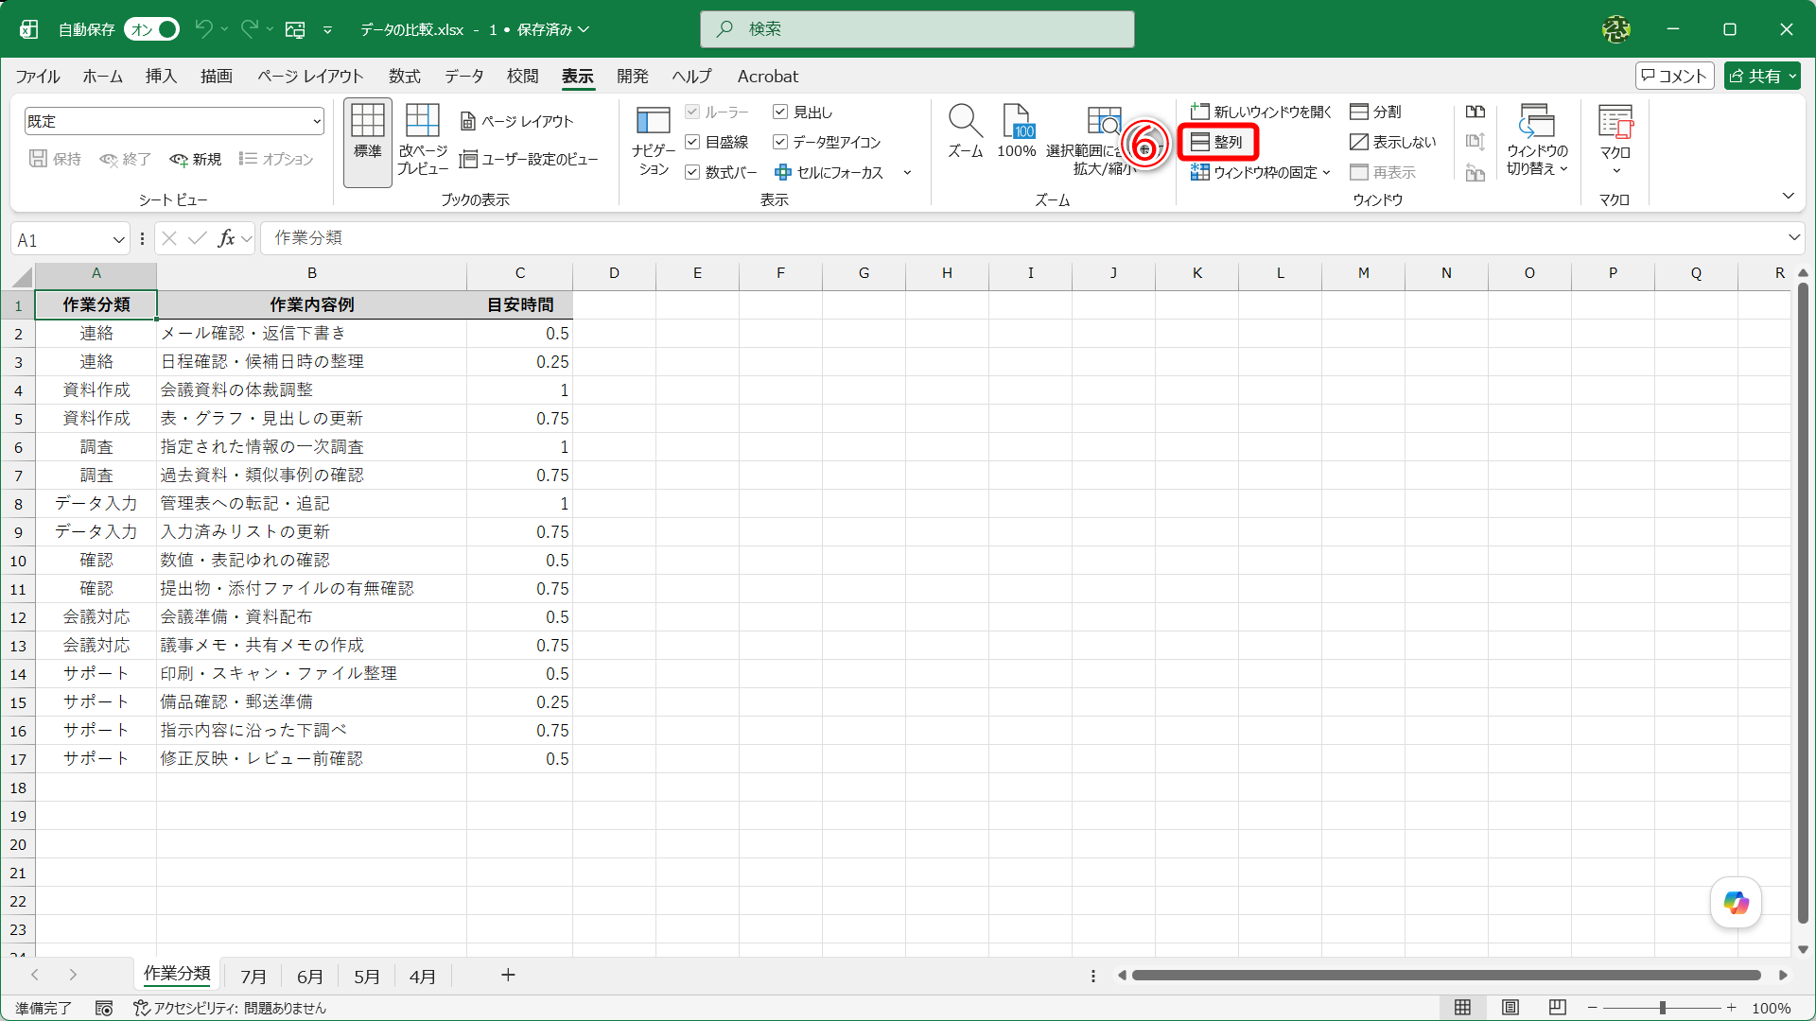Click the 分割 split window icon
This screenshot has width=1816, height=1021.
pyautogui.click(x=1359, y=112)
